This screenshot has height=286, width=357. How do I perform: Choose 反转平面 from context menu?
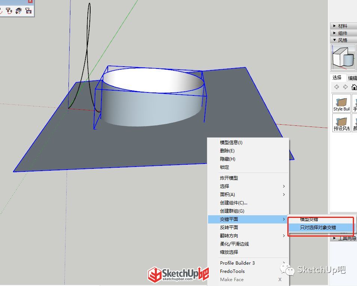[x=248, y=227]
